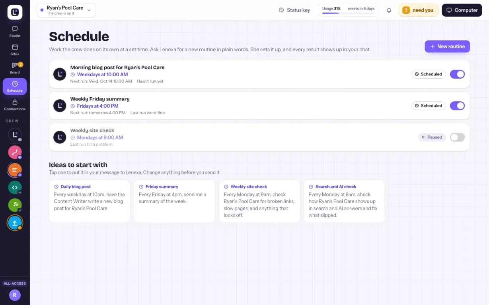Expand the Ryan's Pool Care workspace dropdown
489x305 pixels.
(66, 10)
